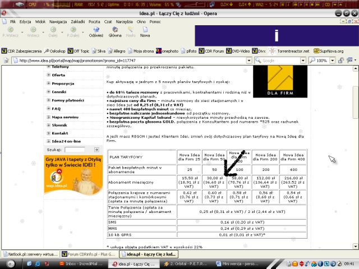The image size is (359, 269).
Task: Open the CDR Zabezpieczenia bookmark
Action: click(x=21, y=51)
